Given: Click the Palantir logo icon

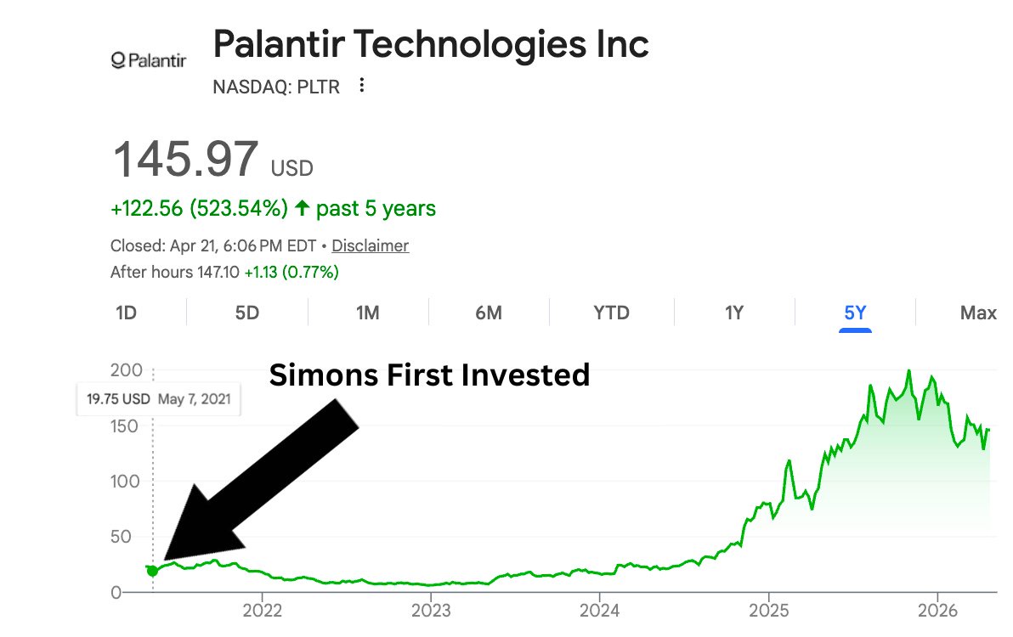Looking at the screenshot, I should [148, 60].
